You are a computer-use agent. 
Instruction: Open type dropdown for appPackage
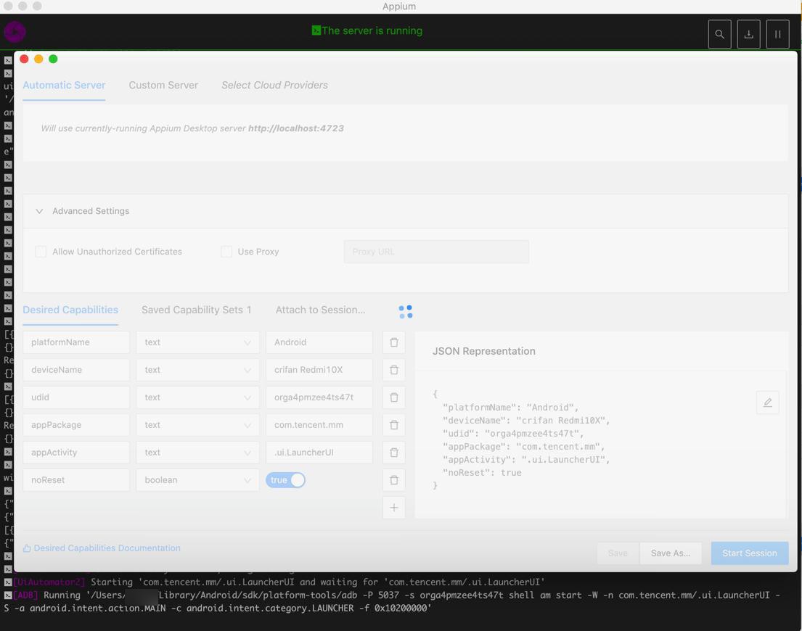197,425
